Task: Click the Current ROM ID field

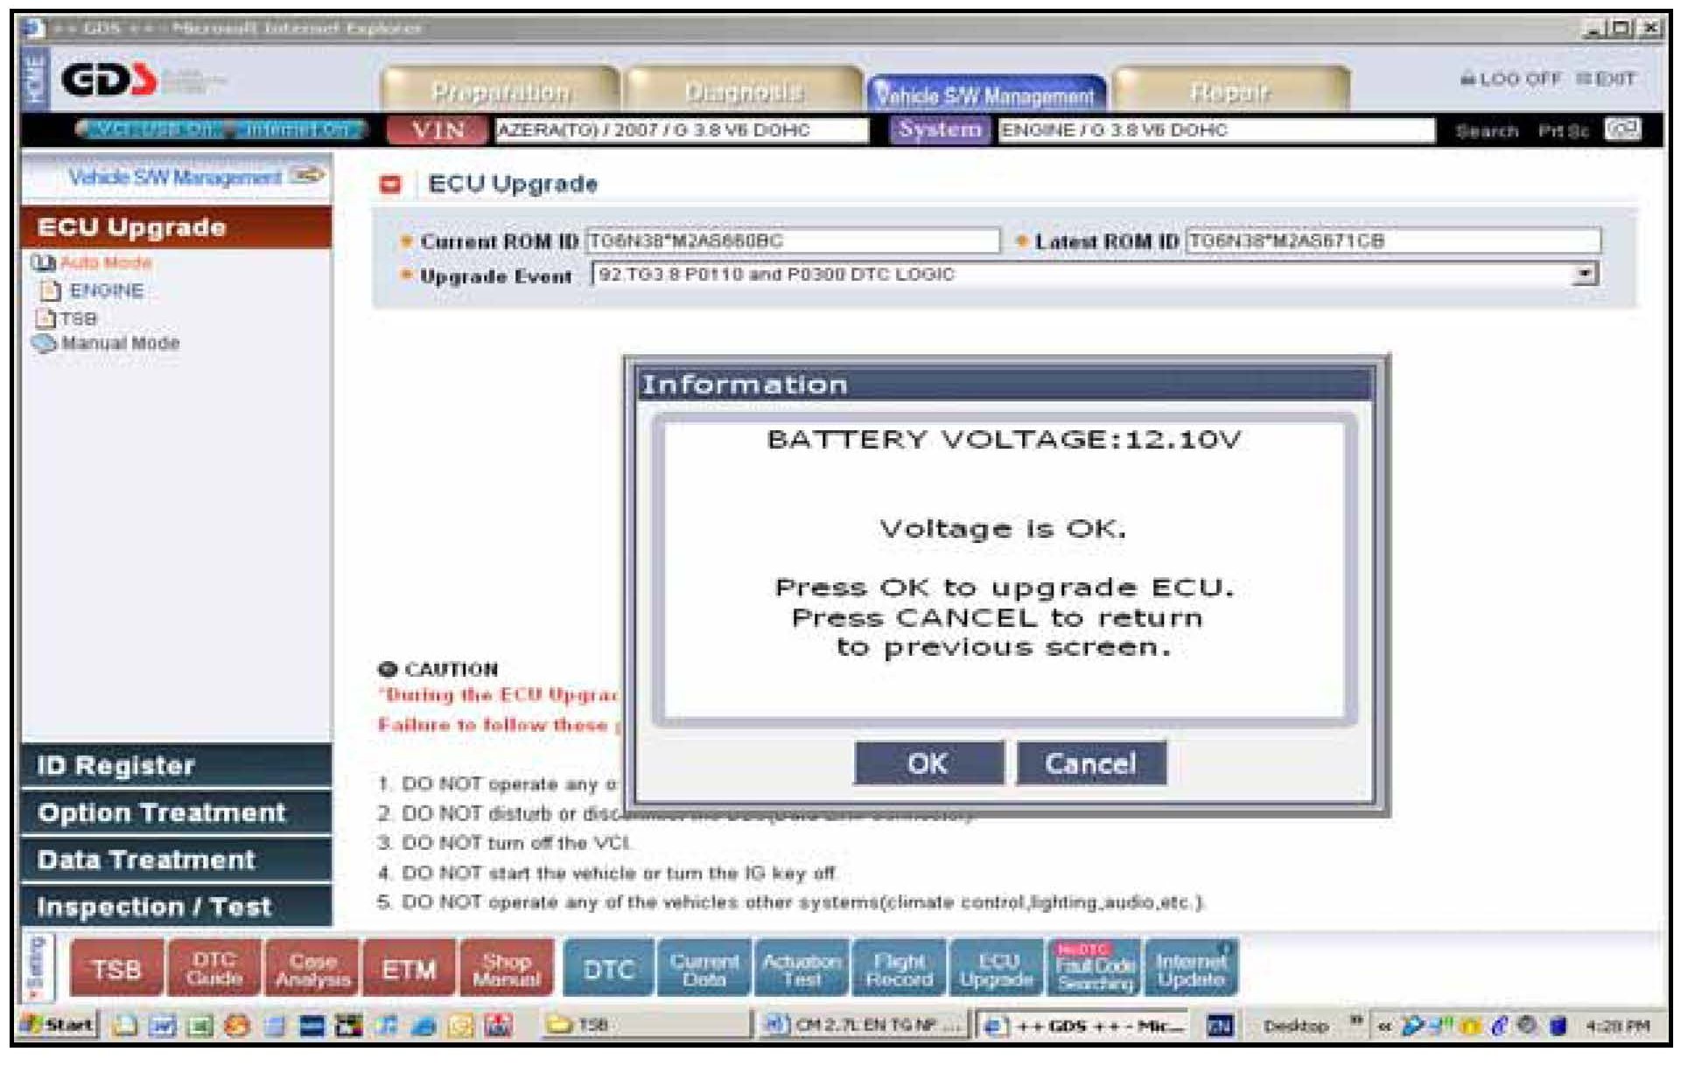Action: [x=791, y=241]
